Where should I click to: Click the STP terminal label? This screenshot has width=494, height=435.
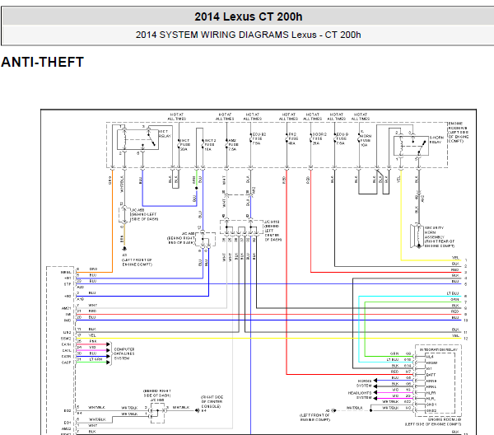coord(68,284)
